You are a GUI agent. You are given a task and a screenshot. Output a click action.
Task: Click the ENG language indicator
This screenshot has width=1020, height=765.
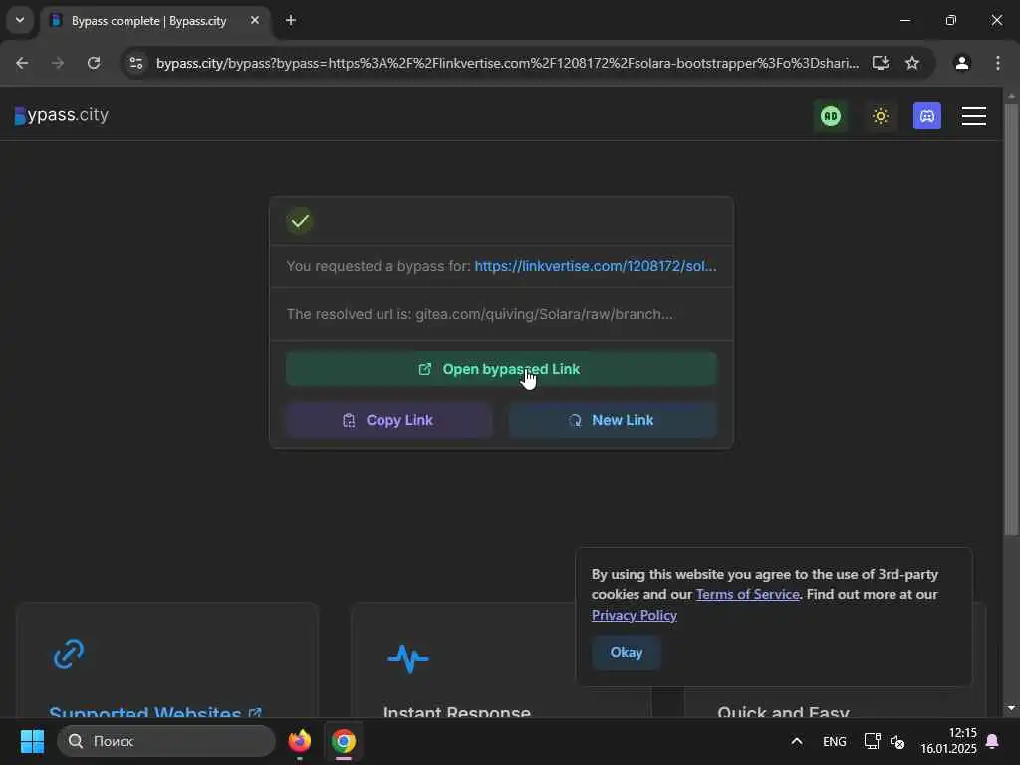835,741
